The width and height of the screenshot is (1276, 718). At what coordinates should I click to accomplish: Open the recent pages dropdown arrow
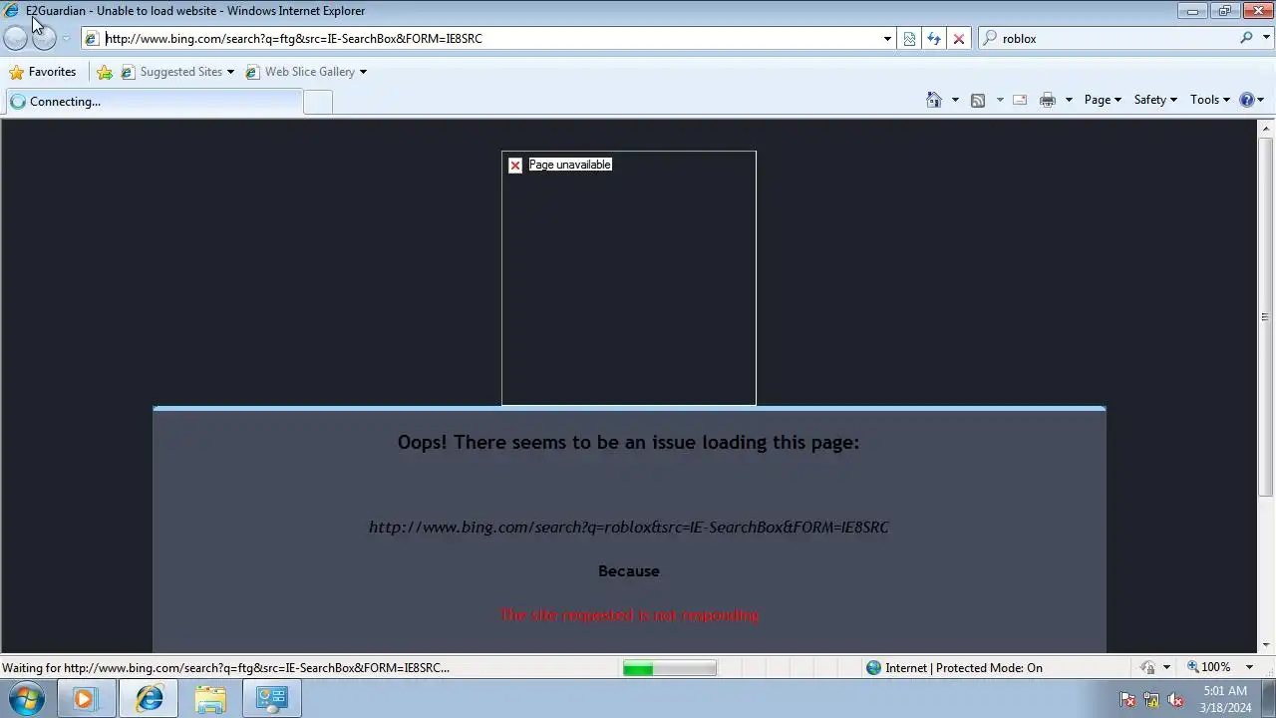[66, 39]
